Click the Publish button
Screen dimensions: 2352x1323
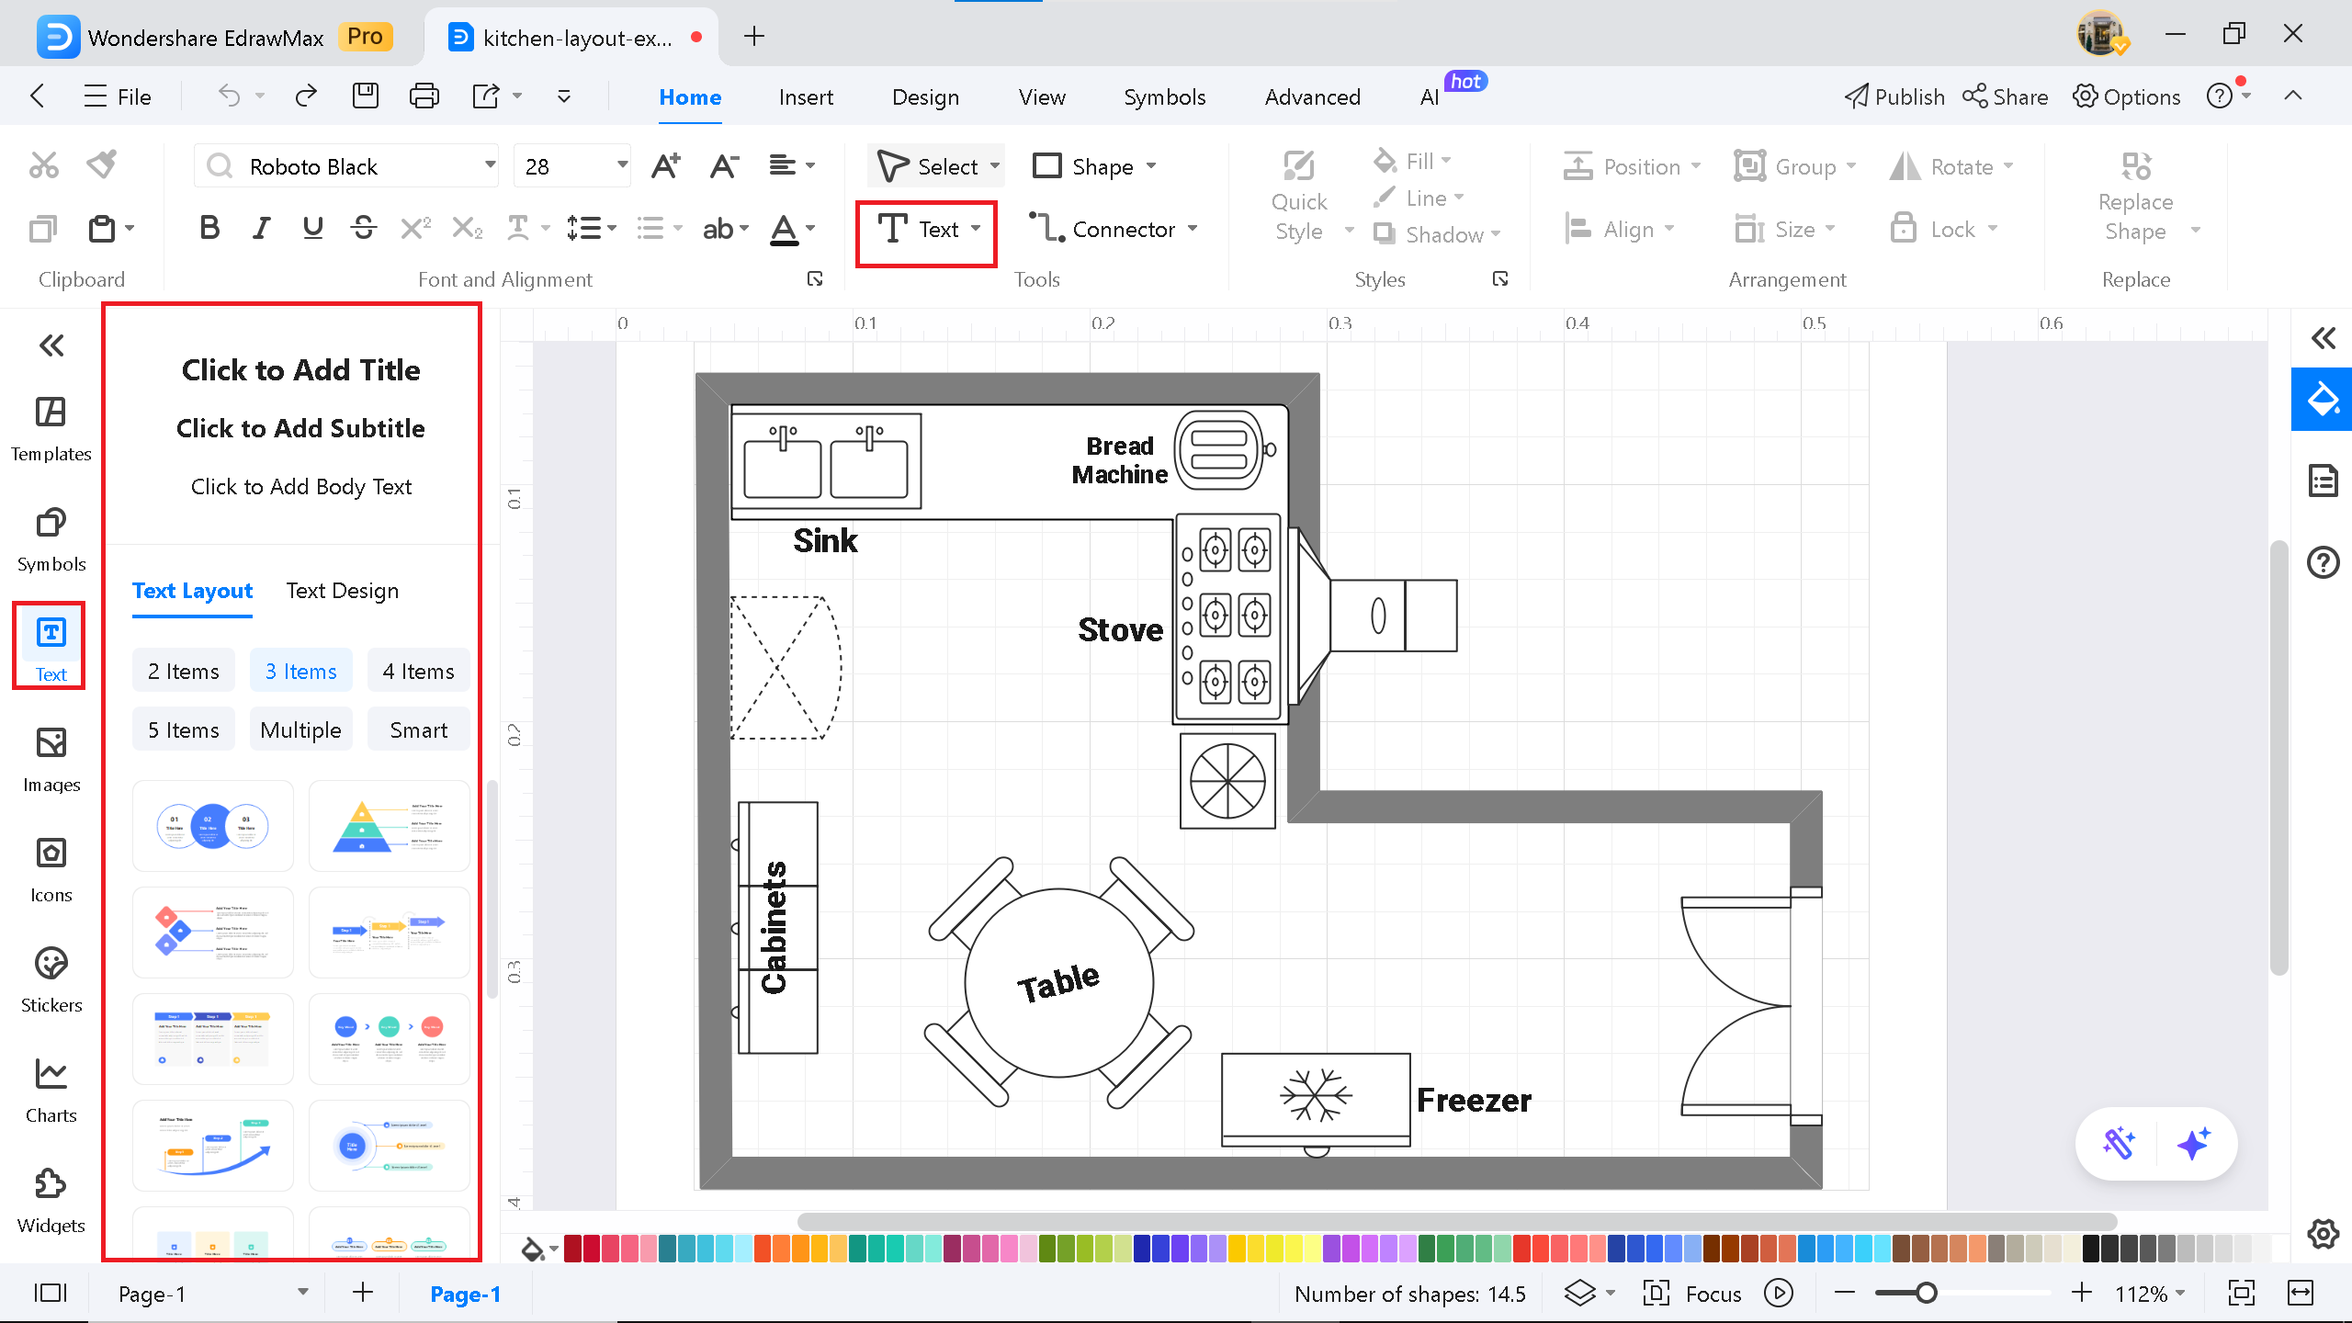pyautogui.click(x=1894, y=96)
